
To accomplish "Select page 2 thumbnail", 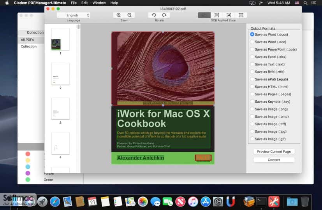I will [x=60, y=74].
